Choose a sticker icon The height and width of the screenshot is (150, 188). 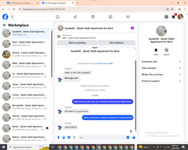coord(69,138)
